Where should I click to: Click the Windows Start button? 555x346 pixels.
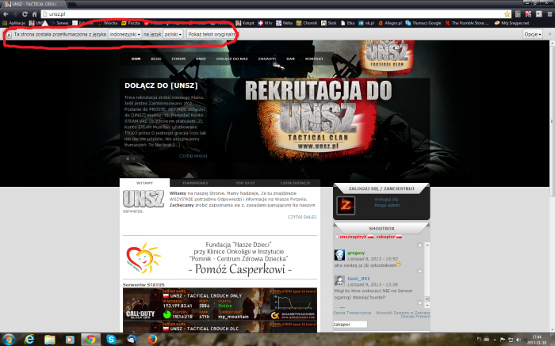point(8,340)
